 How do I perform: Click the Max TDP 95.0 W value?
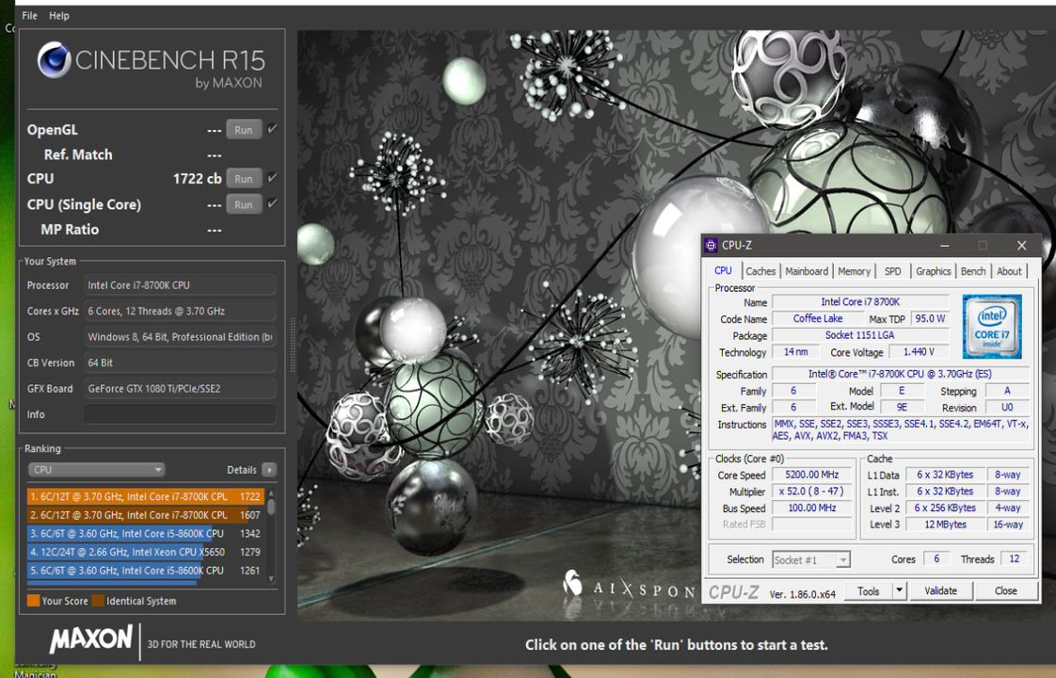(x=930, y=318)
